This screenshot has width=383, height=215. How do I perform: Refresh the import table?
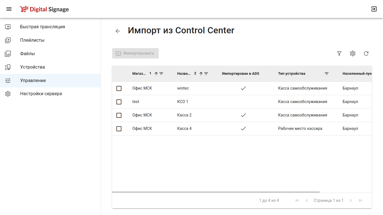pyautogui.click(x=366, y=53)
